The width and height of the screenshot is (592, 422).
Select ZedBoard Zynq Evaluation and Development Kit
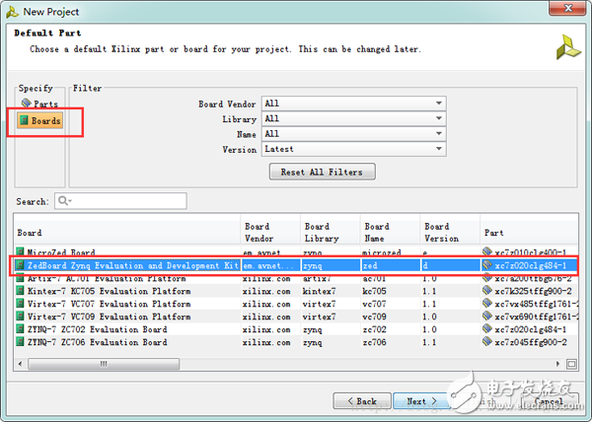click(x=126, y=265)
